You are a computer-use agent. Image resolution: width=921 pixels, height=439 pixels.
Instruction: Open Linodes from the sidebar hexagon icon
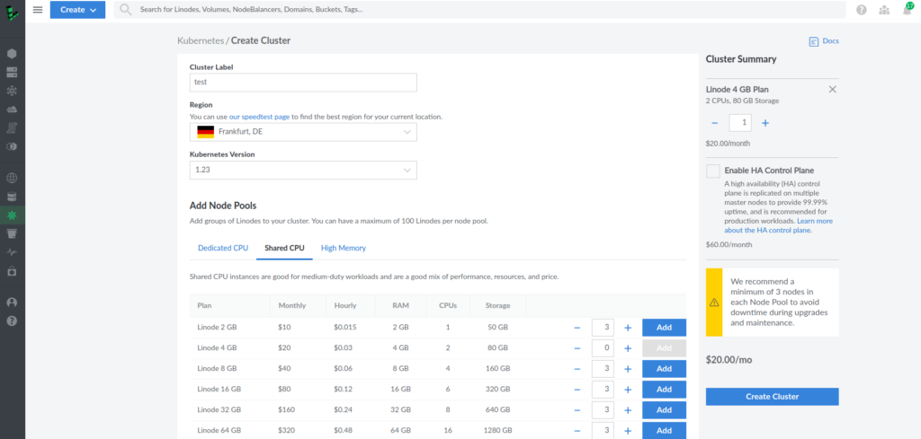click(x=12, y=53)
